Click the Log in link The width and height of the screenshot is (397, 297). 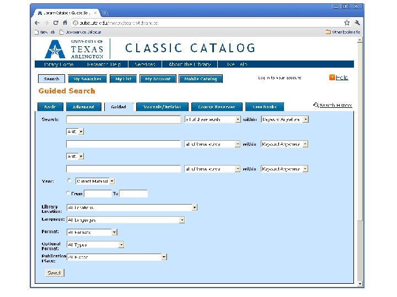click(x=264, y=78)
